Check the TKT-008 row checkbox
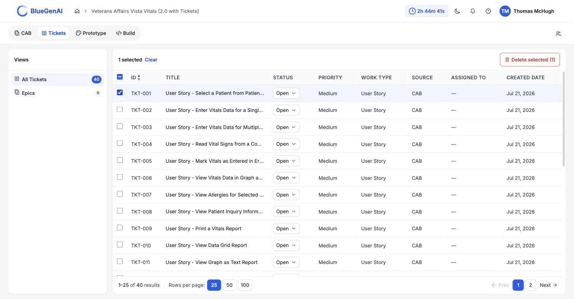This screenshot has width=574, height=299. pos(120,211)
